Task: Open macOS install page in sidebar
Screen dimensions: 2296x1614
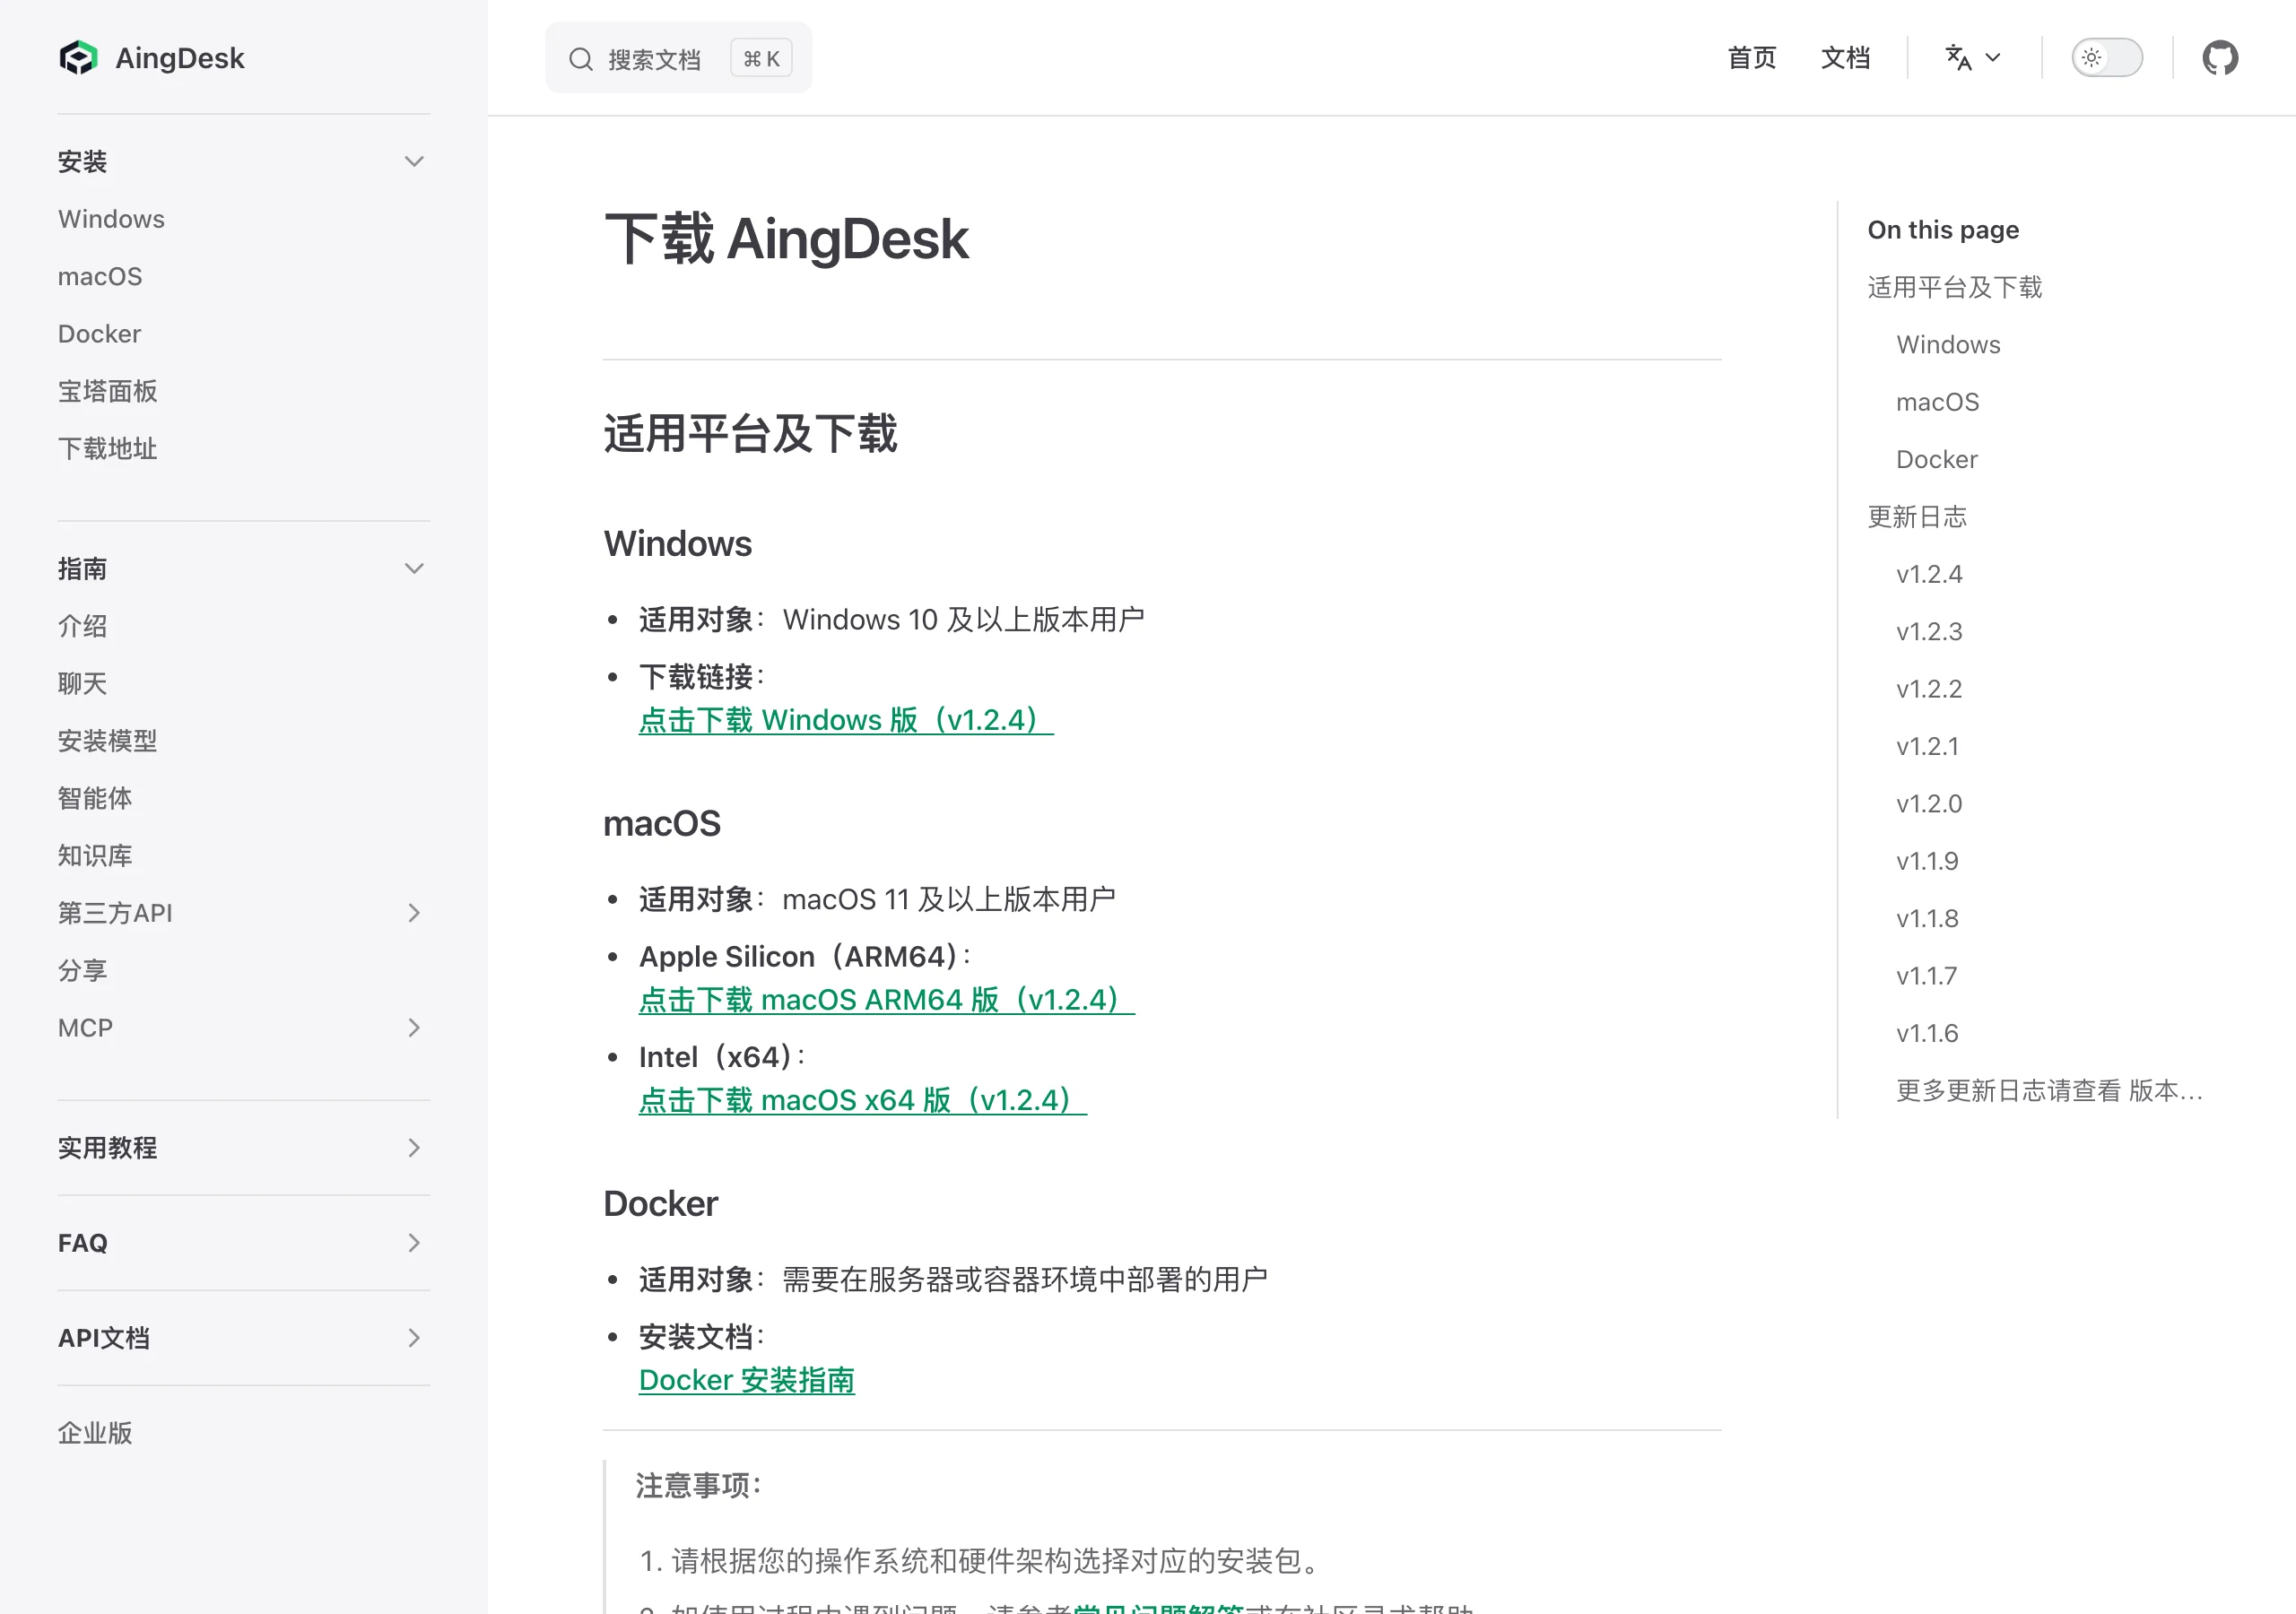Action: [100, 276]
